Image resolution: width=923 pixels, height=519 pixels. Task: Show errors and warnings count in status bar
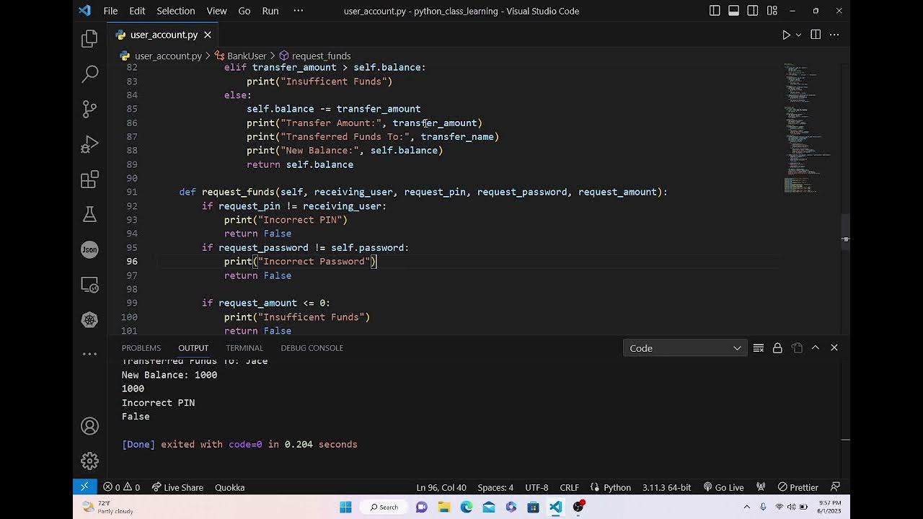click(121, 487)
